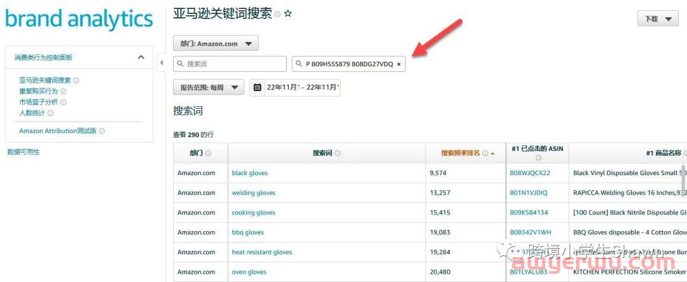
Task: Open ASIN B01N1VJDIQ
Action: [529, 192]
